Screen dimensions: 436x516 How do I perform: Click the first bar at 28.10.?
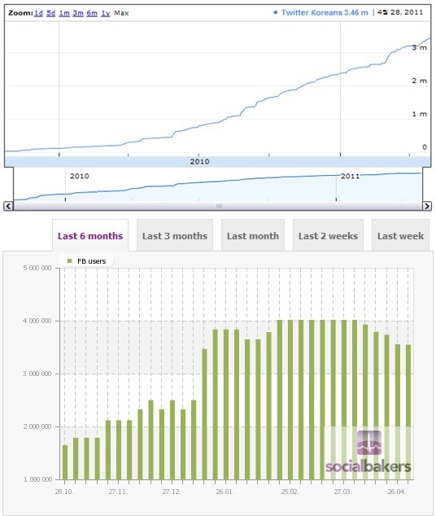[65, 462]
